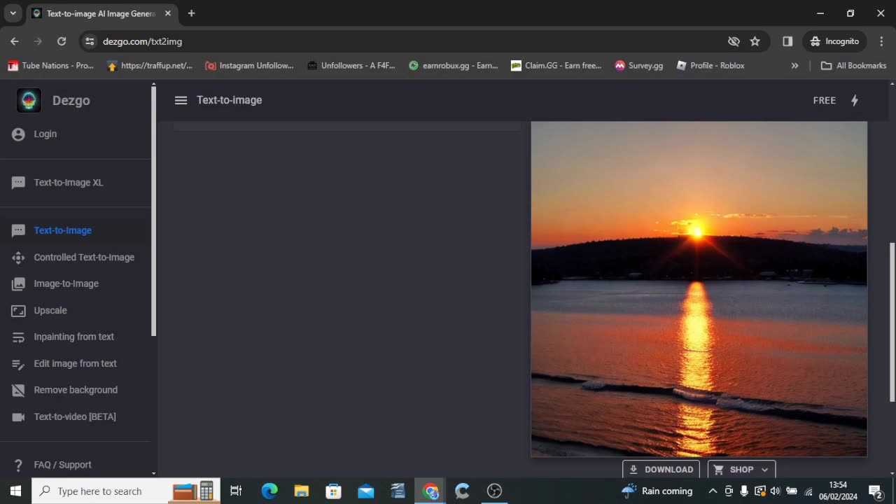This screenshot has width=896, height=504.
Task: Open Task View on taskbar
Action: click(x=236, y=491)
